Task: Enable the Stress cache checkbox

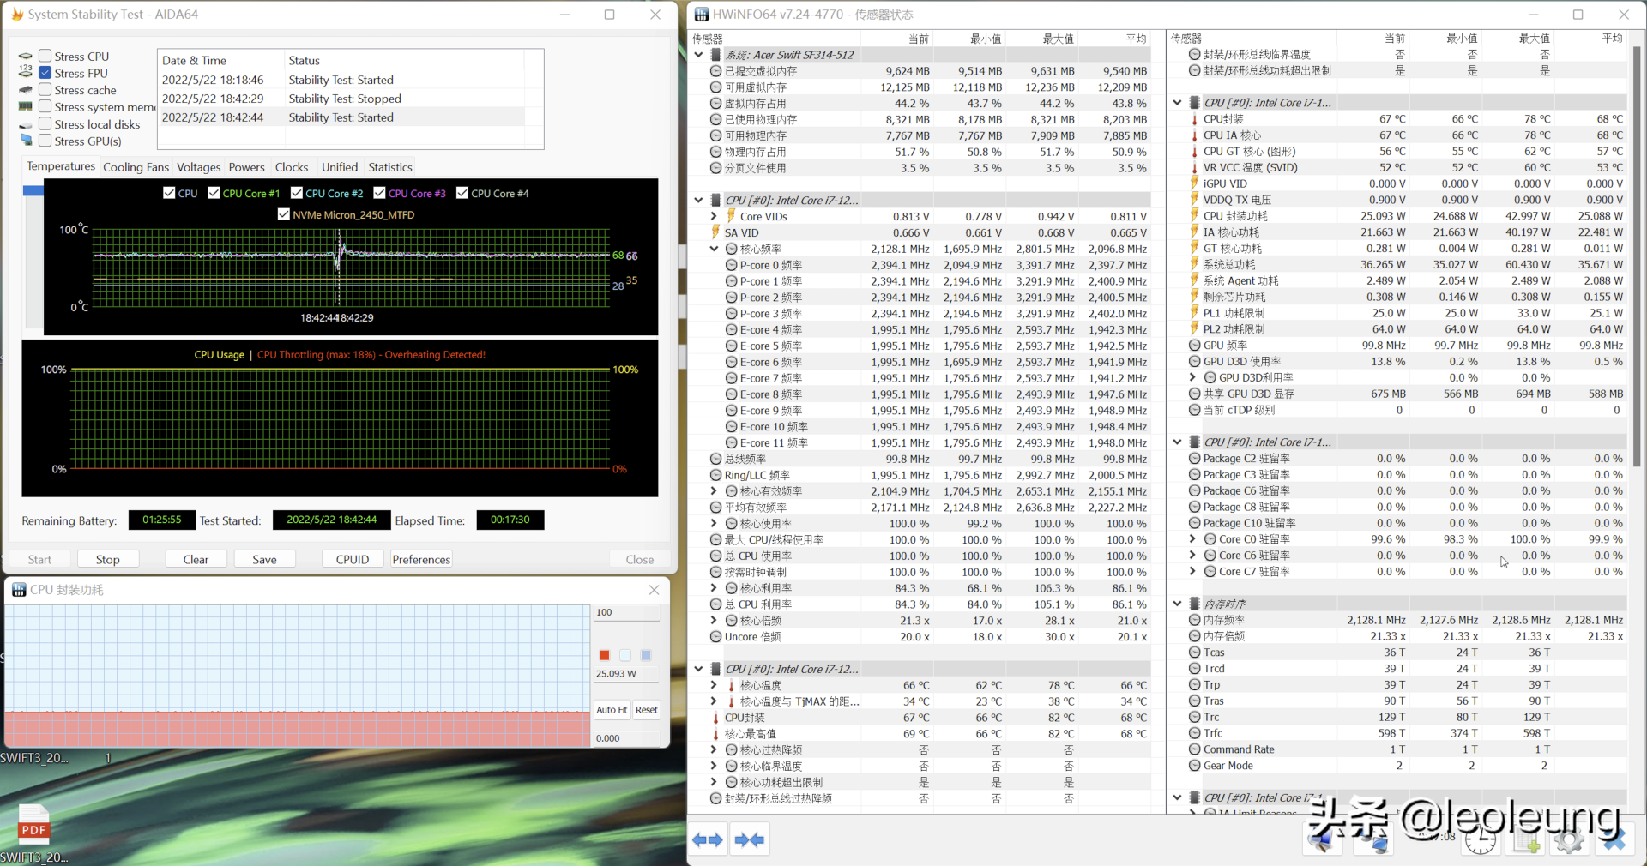Action: pos(45,90)
